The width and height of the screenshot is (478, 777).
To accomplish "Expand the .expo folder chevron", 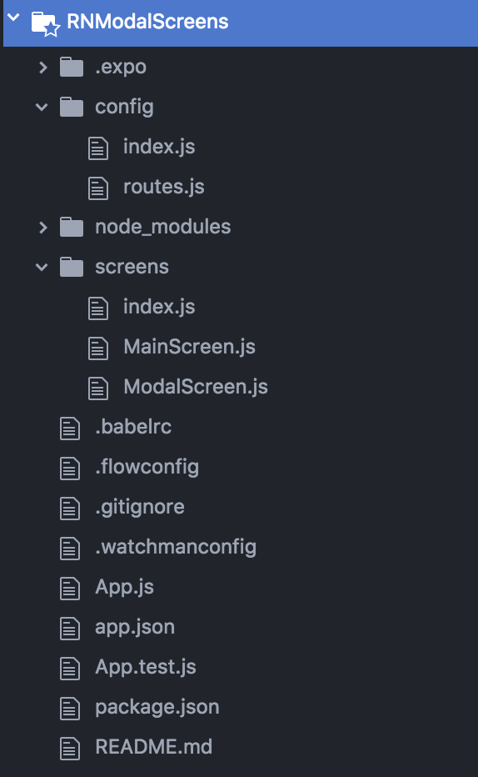I will [x=43, y=67].
